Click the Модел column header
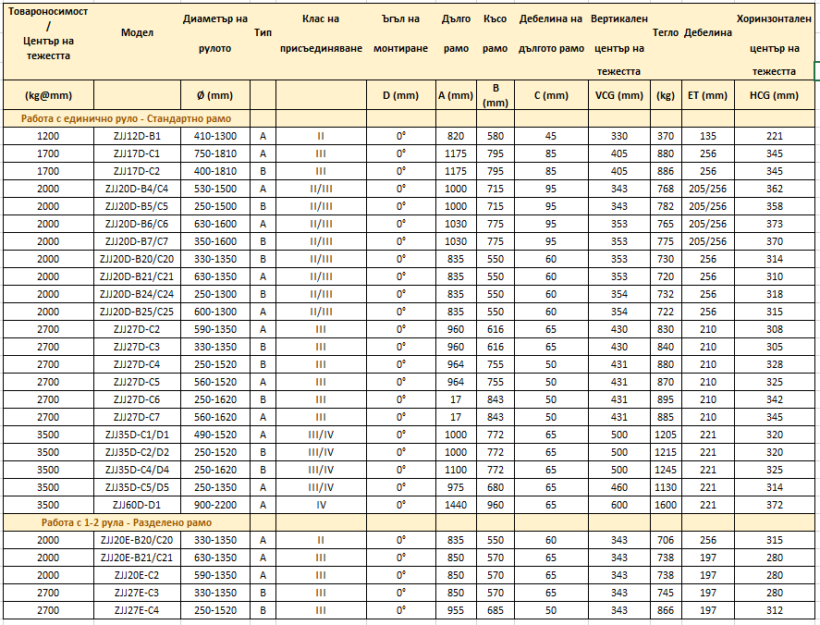 pos(137,32)
